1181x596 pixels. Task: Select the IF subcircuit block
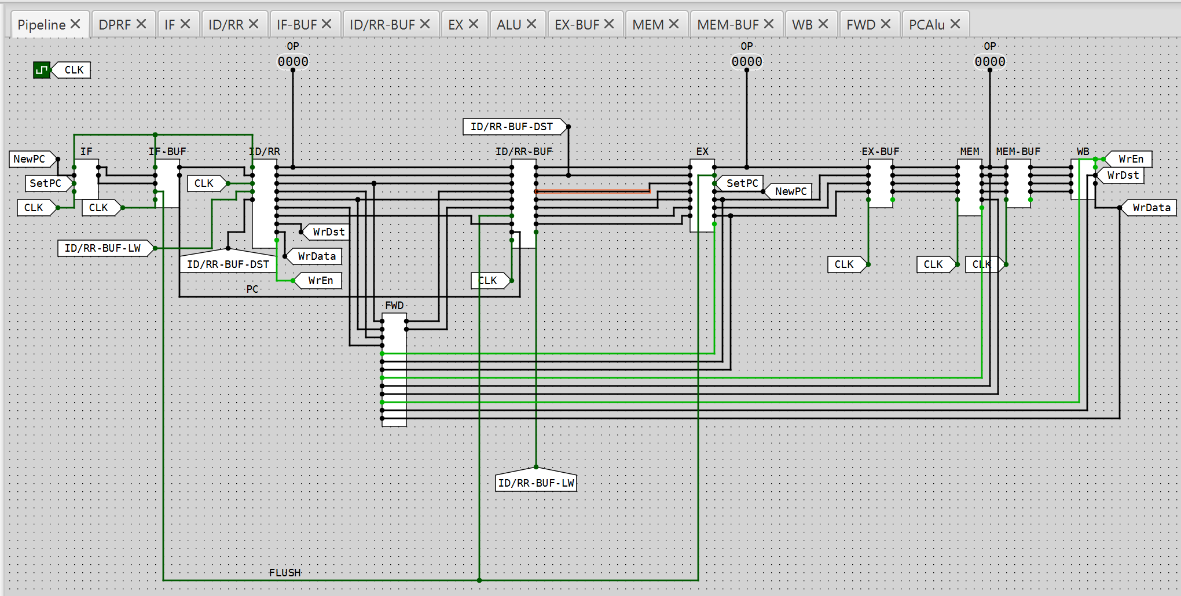pyautogui.click(x=86, y=179)
